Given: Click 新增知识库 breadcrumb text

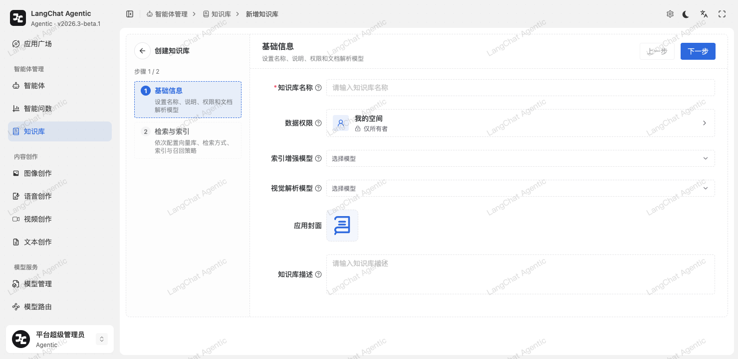Looking at the screenshot, I should click(x=262, y=14).
